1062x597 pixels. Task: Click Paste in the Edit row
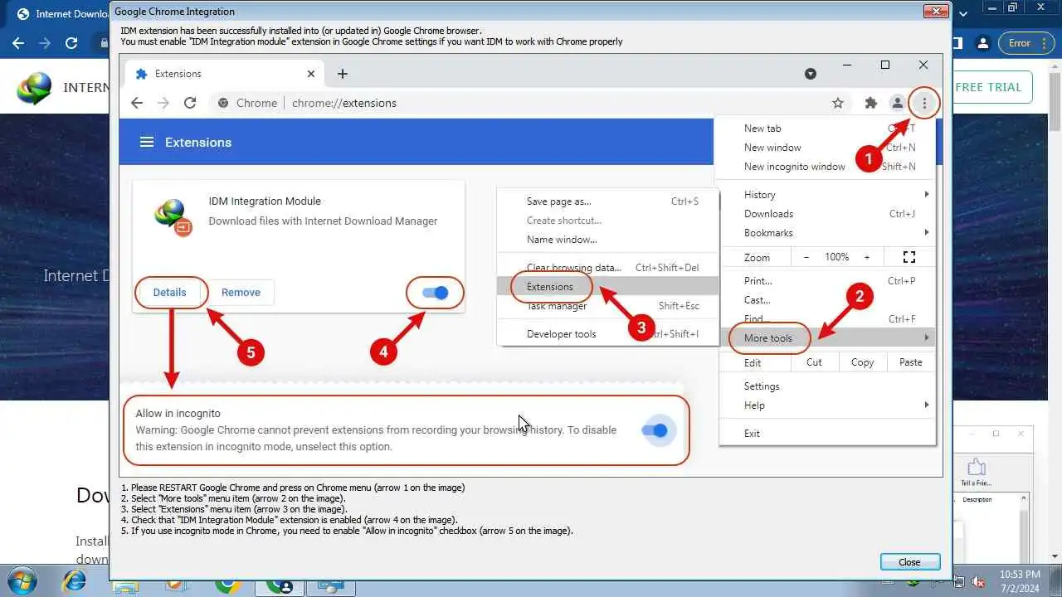click(x=911, y=362)
